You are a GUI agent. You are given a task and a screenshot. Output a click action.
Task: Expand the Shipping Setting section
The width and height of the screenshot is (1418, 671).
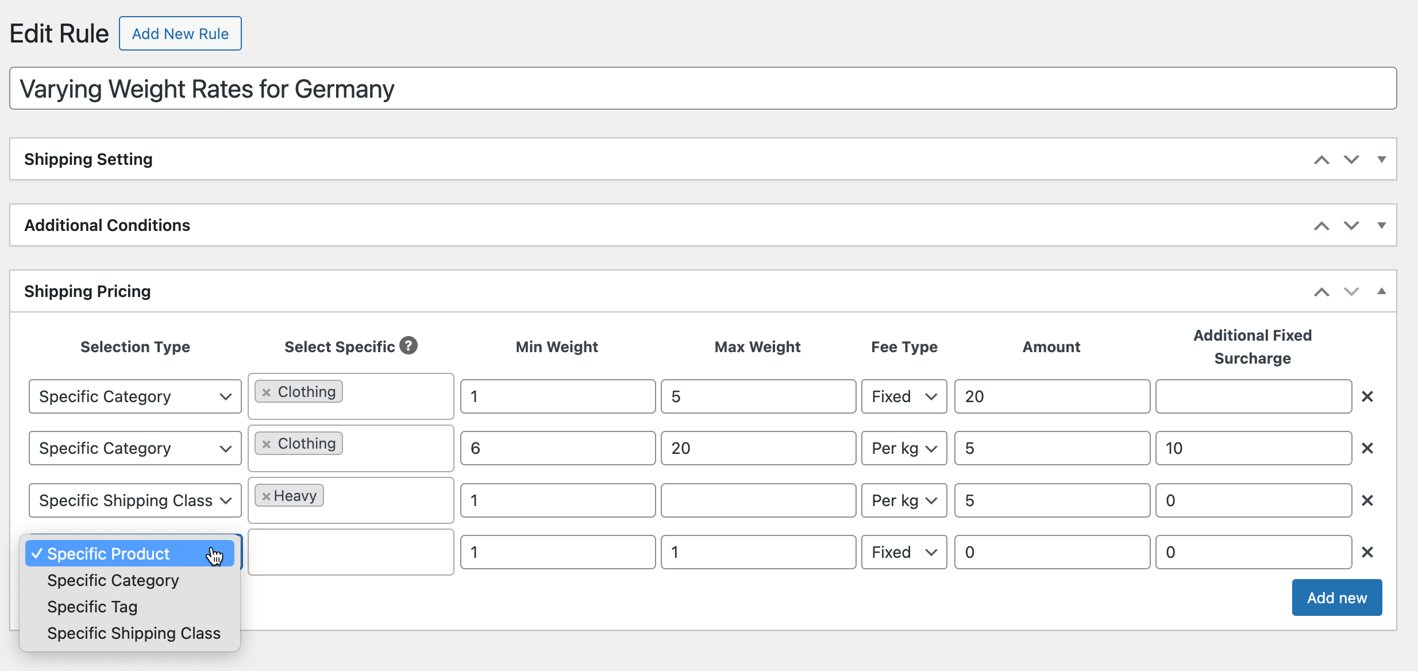tap(1382, 159)
